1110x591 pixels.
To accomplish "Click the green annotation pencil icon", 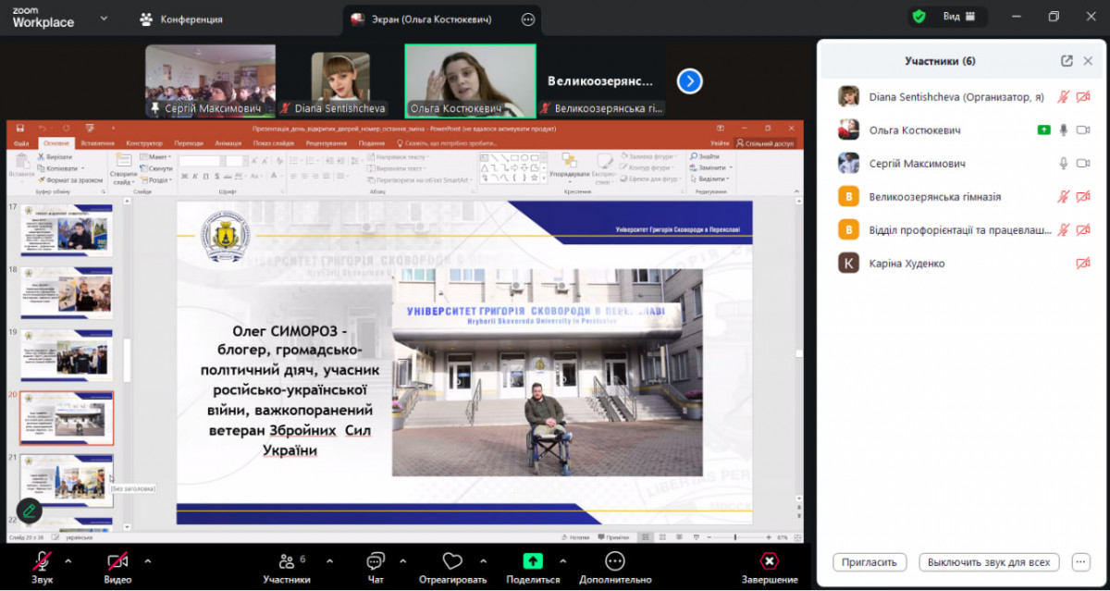I will click(x=30, y=509).
